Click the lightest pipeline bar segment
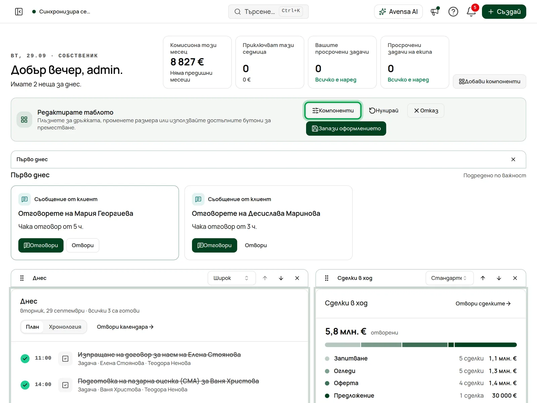The image size is (537, 403). 342,345
